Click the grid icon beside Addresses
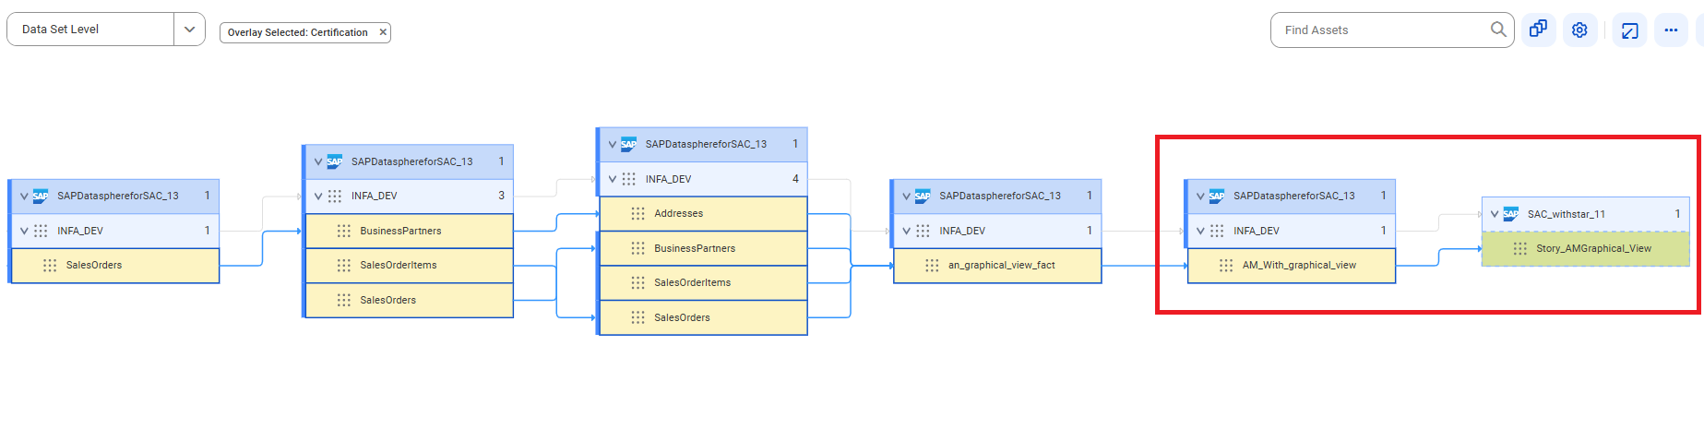The height and width of the screenshot is (441, 1704). tap(638, 213)
